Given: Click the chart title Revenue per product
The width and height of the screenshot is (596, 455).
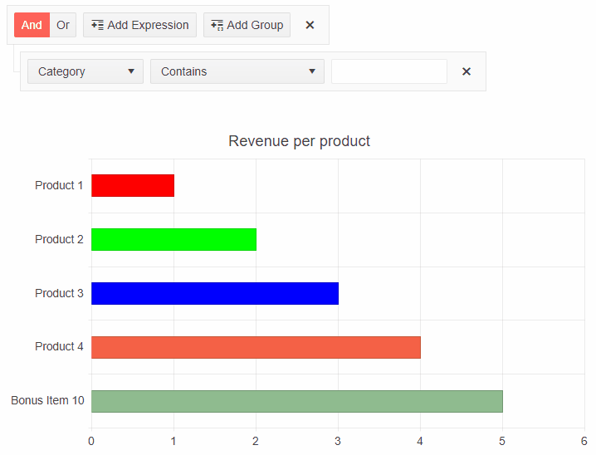Looking at the screenshot, I should tap(299, 141).
